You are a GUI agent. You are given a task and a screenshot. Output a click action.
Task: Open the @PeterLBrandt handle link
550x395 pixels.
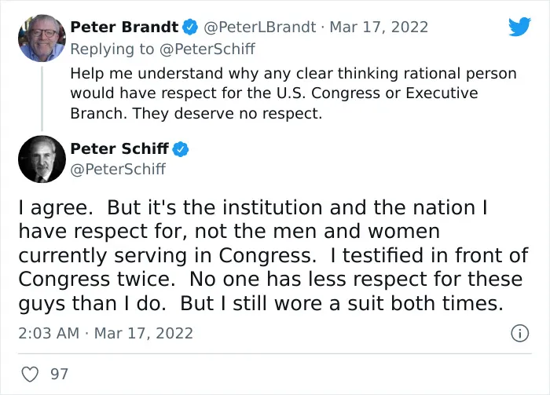pyautogui.click(x=259, y=27)
